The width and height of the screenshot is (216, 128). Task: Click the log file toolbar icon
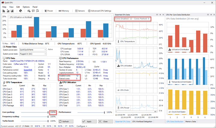click(x=37, y=11)
